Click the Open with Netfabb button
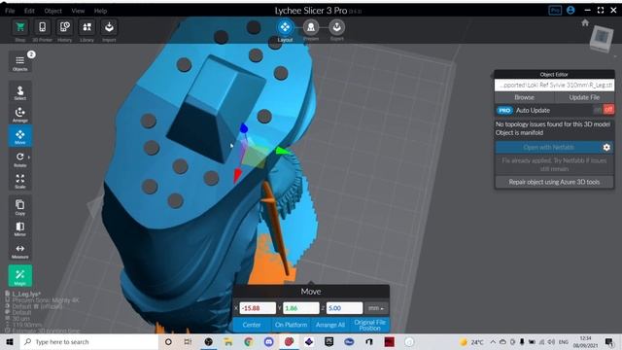This screenshot has height=350, width=622. point(548,147)
